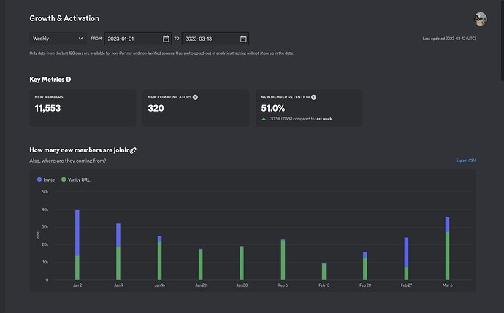Open the Weekly interval dropdown
The width and height of the screenshot is (504, 313).
58,38
